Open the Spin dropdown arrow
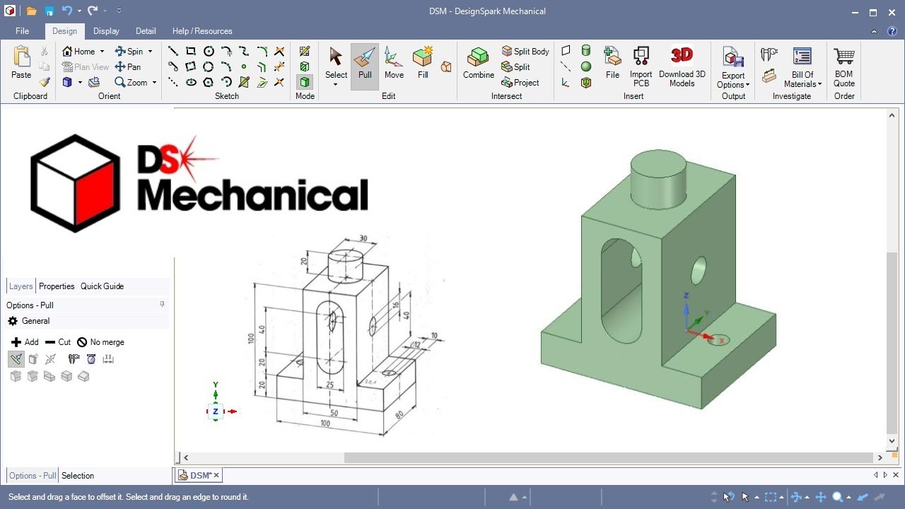The width and height of the screenshot is (905, 509). (x=150, y=52)
